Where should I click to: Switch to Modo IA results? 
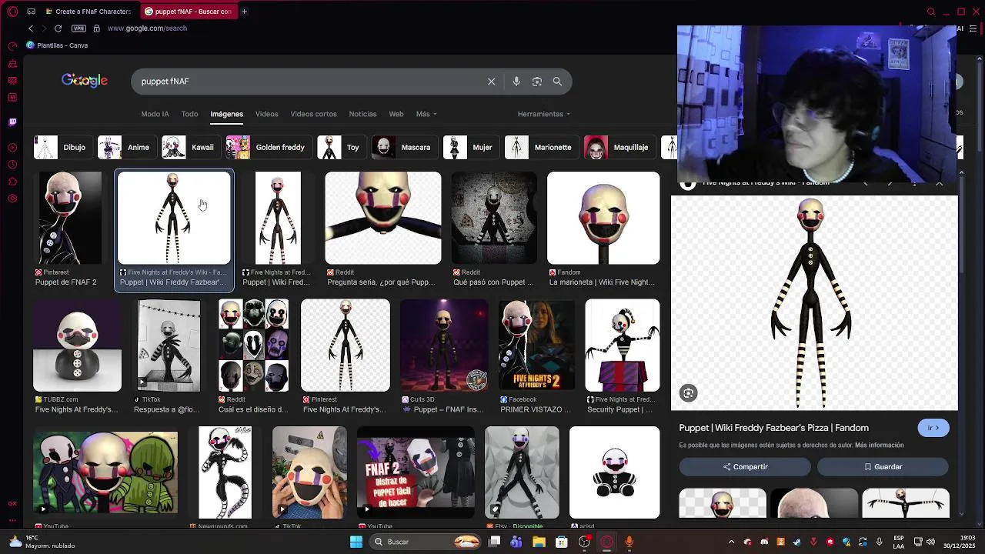pos(155,114)
